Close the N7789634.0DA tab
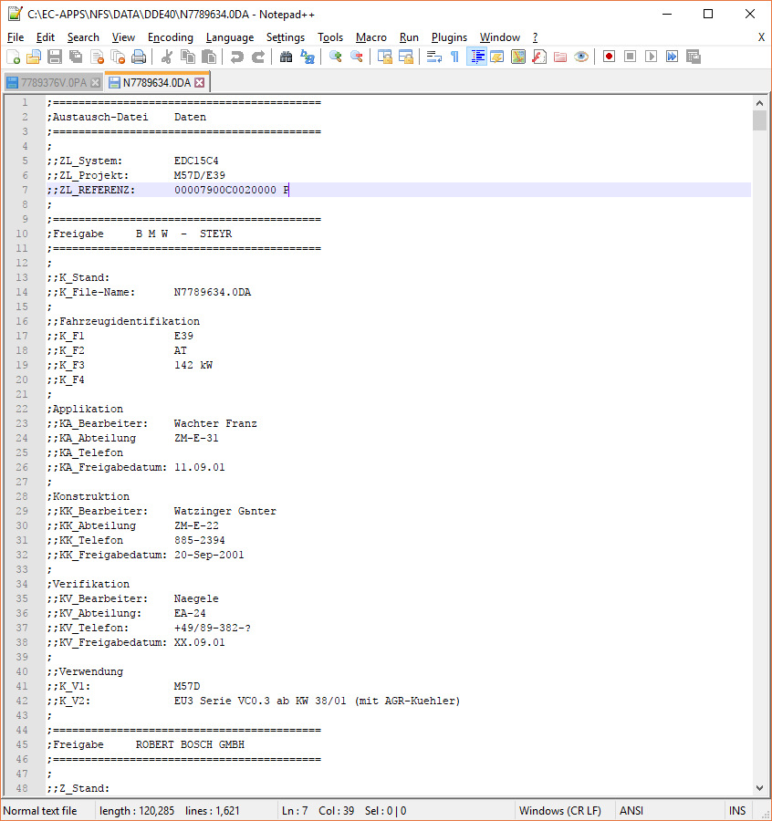This screenshot has height=821, width=772. click(200, 83)
